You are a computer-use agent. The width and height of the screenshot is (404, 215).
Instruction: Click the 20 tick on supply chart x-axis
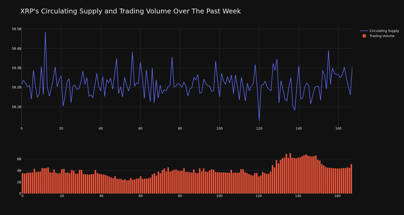coord(61,128)
